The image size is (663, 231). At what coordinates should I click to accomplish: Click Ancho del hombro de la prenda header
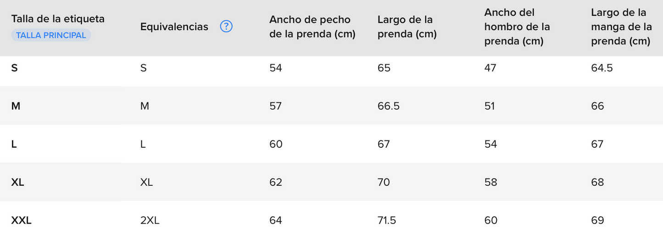(517, 27)
